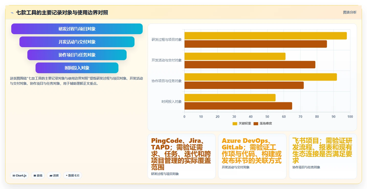Select the 研发过程与项目对象 funnel bar
The width and height of the screenshot is (367, 189).
coord(77,29)
